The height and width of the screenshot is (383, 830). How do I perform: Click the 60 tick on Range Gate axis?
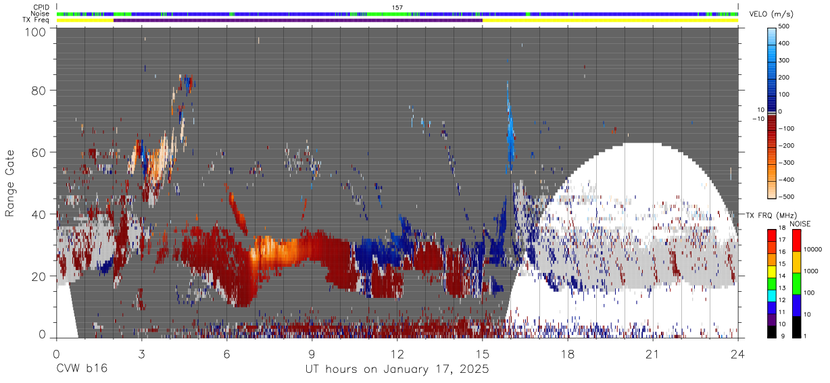point(39,152)
